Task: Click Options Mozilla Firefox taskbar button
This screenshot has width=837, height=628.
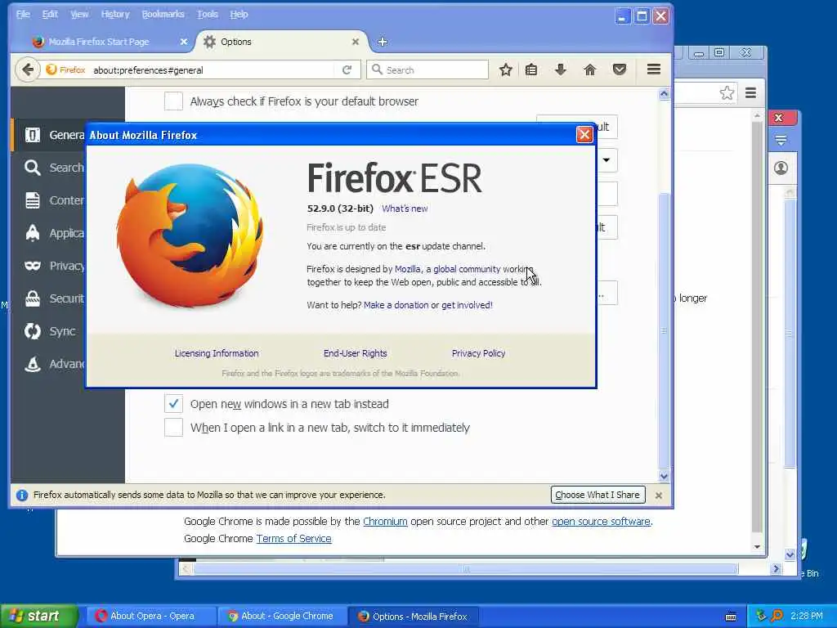Action: [413, 617]
